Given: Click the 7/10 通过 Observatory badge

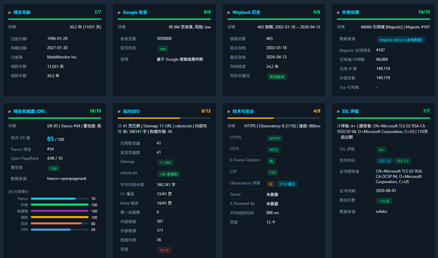Looking at the screenshot, I should [287, 184].
